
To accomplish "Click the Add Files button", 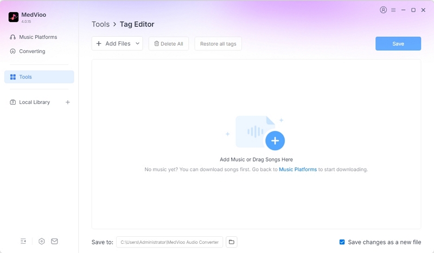I will coord(117,44).
